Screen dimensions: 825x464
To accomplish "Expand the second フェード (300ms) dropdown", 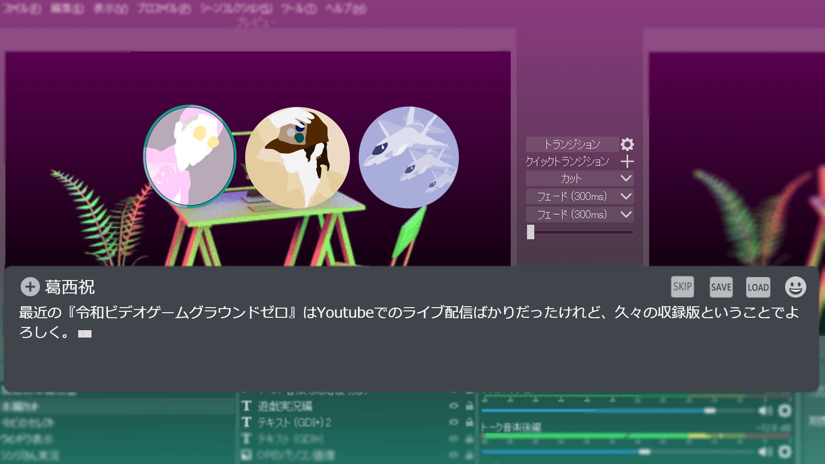I will 580,214.
